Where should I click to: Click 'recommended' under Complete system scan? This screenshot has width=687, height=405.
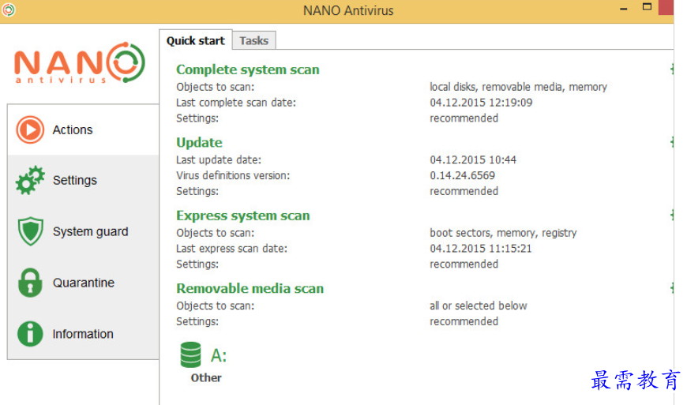pos(464,118)
